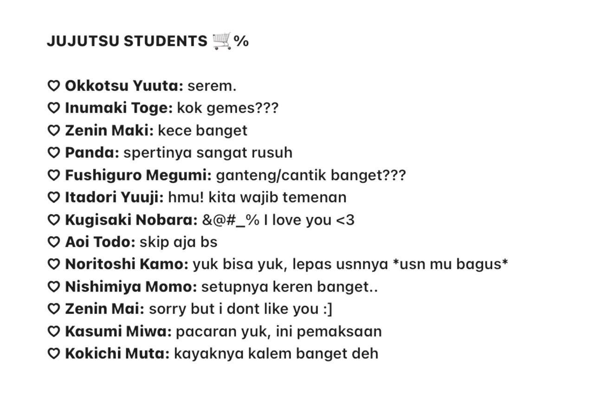This screenshot has height=396, width=594.
Task: Select the heart icon before Zenin Maki
Action: tap(54, 130)
